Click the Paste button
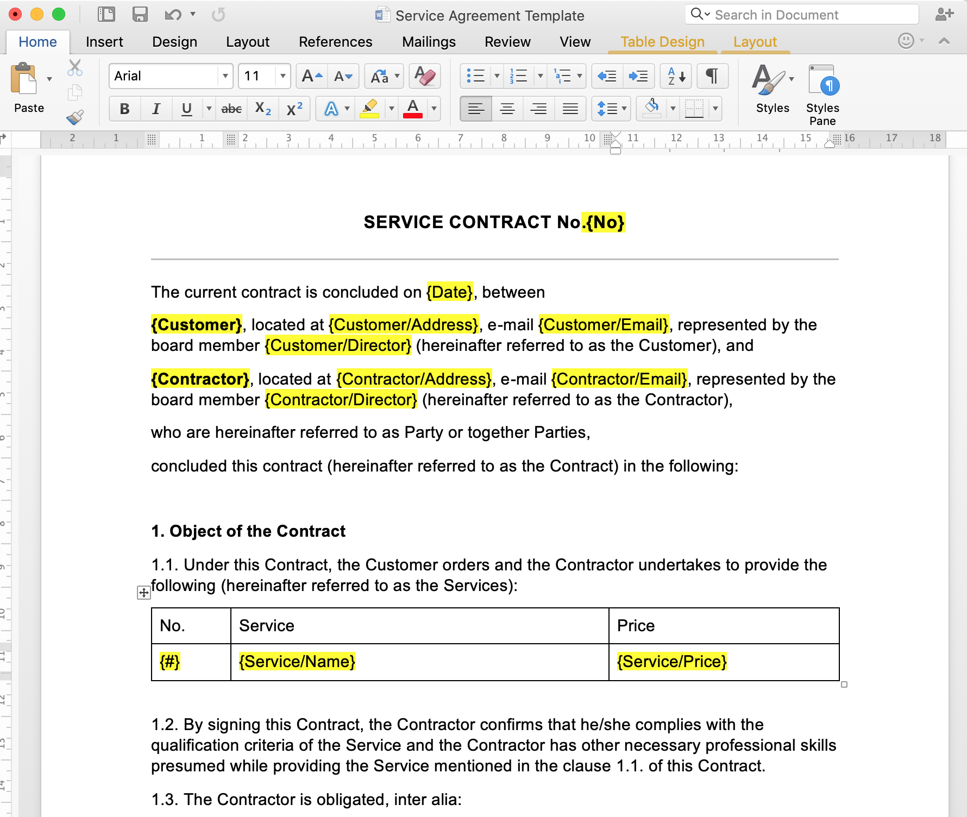This screenshot has width=967, height=817. 25,87
